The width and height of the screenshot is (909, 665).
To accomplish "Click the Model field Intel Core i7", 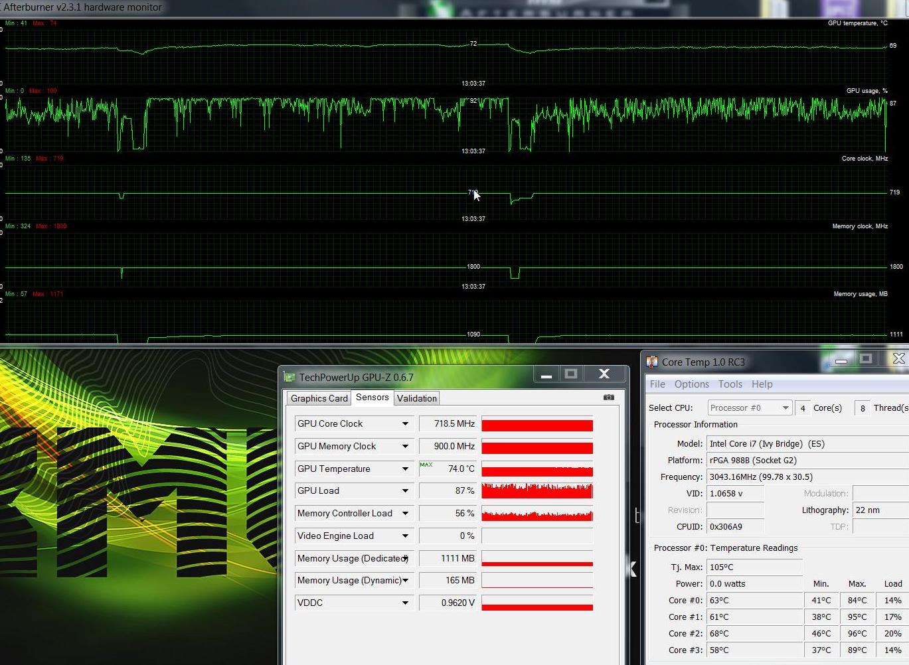I will (x=807, y=443).
